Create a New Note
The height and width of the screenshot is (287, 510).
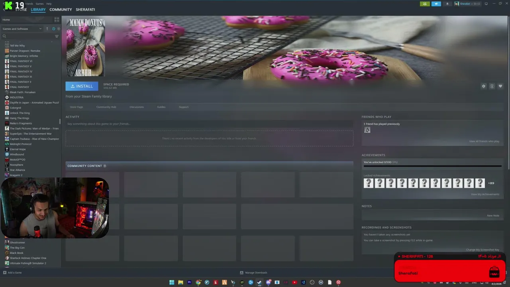tap(493, 216)
